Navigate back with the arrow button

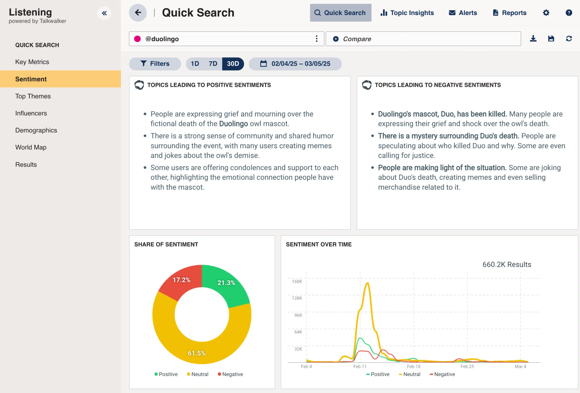pos(138,12)
